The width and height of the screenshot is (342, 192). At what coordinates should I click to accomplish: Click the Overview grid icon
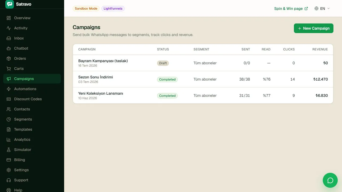9,18
